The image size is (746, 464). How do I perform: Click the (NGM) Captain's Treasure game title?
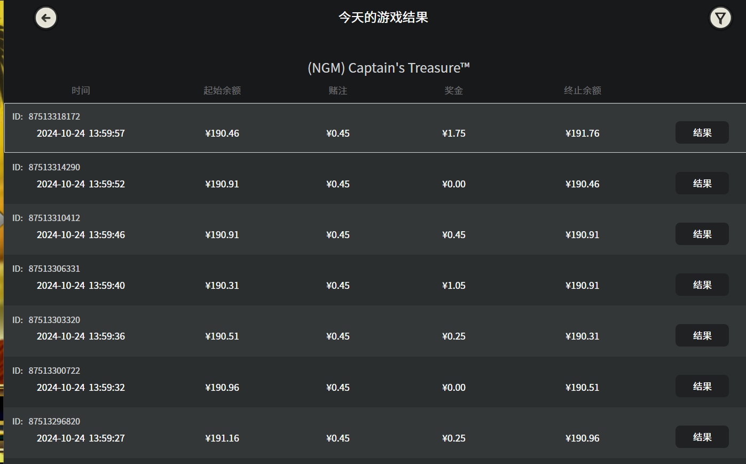pos(388,68)
